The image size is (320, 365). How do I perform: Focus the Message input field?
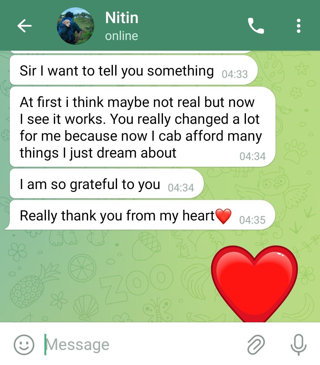pos(142,345)
